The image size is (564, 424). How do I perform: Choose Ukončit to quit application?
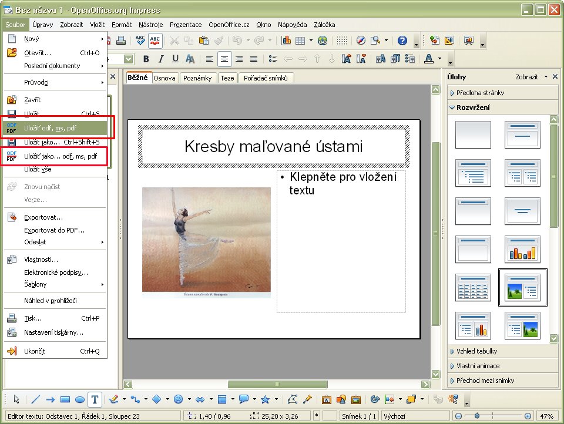pyautogui.click(x=55, y=351)
